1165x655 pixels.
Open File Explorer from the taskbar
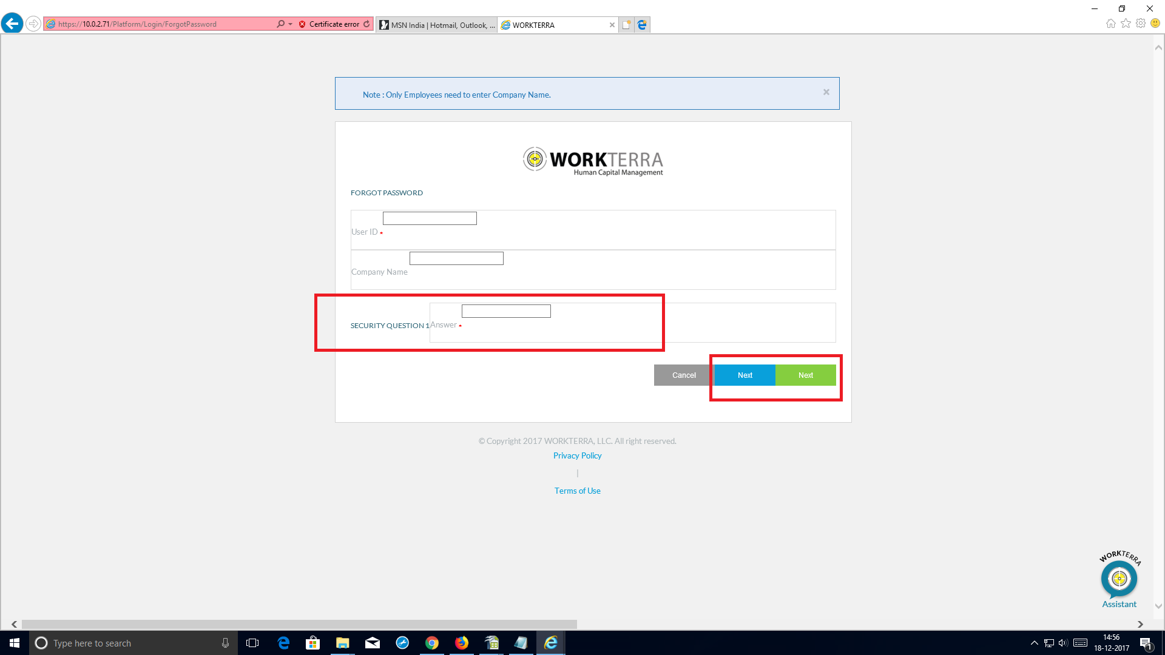pyautogui.click(x=342, y=643)
